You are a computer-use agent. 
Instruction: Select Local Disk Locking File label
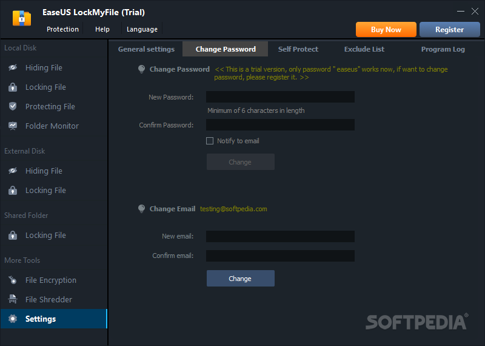point(45,87)
